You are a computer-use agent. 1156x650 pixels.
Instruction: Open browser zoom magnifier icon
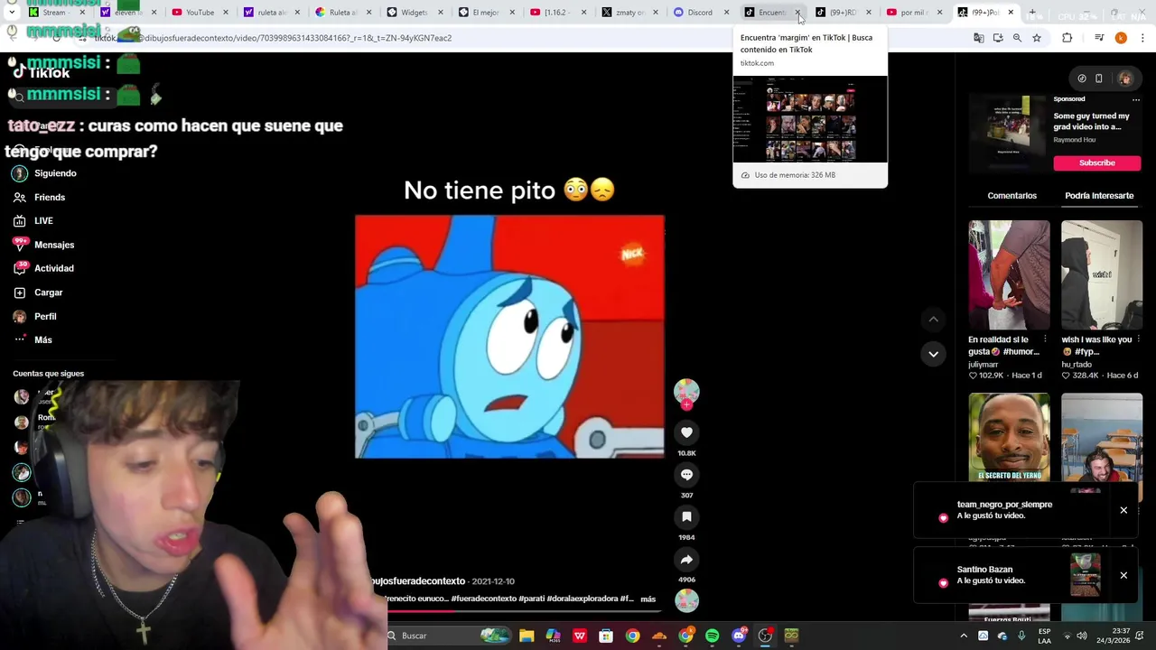pos(1017,38)
